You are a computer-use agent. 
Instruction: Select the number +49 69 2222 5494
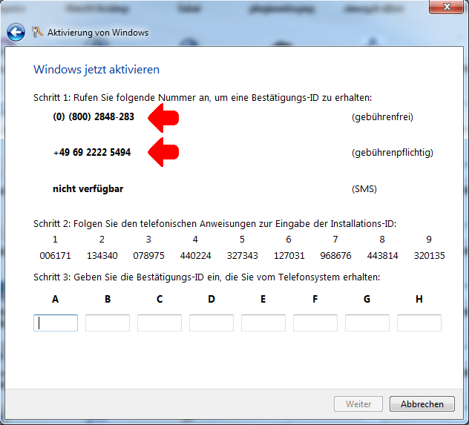pos(92,153)
